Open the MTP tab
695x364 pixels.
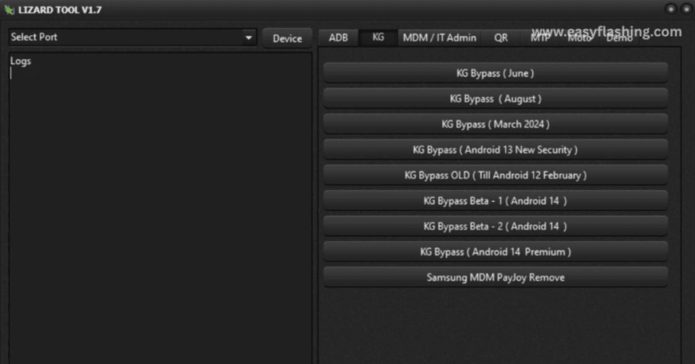(540, 37)
